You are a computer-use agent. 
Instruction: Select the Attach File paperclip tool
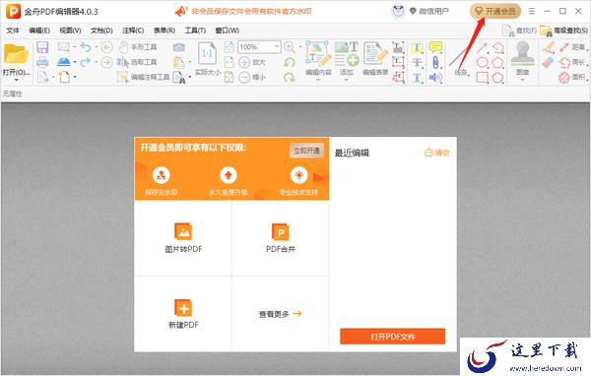click(435, 62)
